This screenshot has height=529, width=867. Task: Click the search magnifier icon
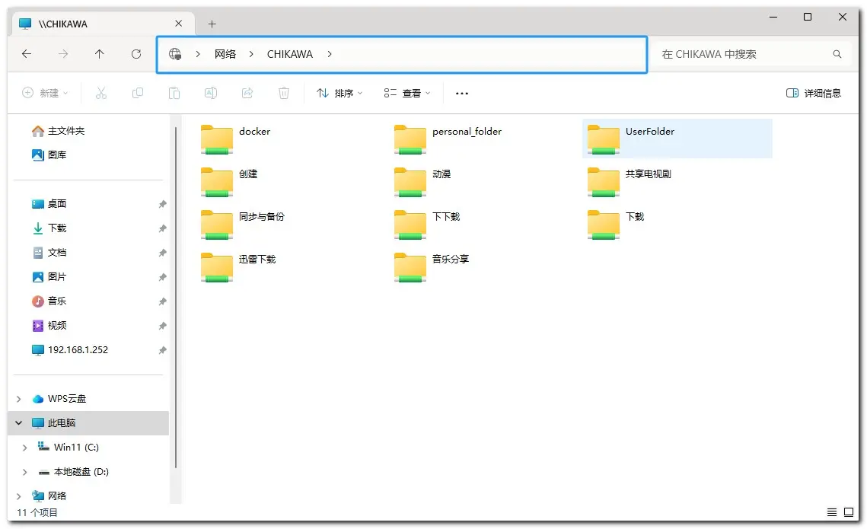pyautogui.click(x=837, y=54)
